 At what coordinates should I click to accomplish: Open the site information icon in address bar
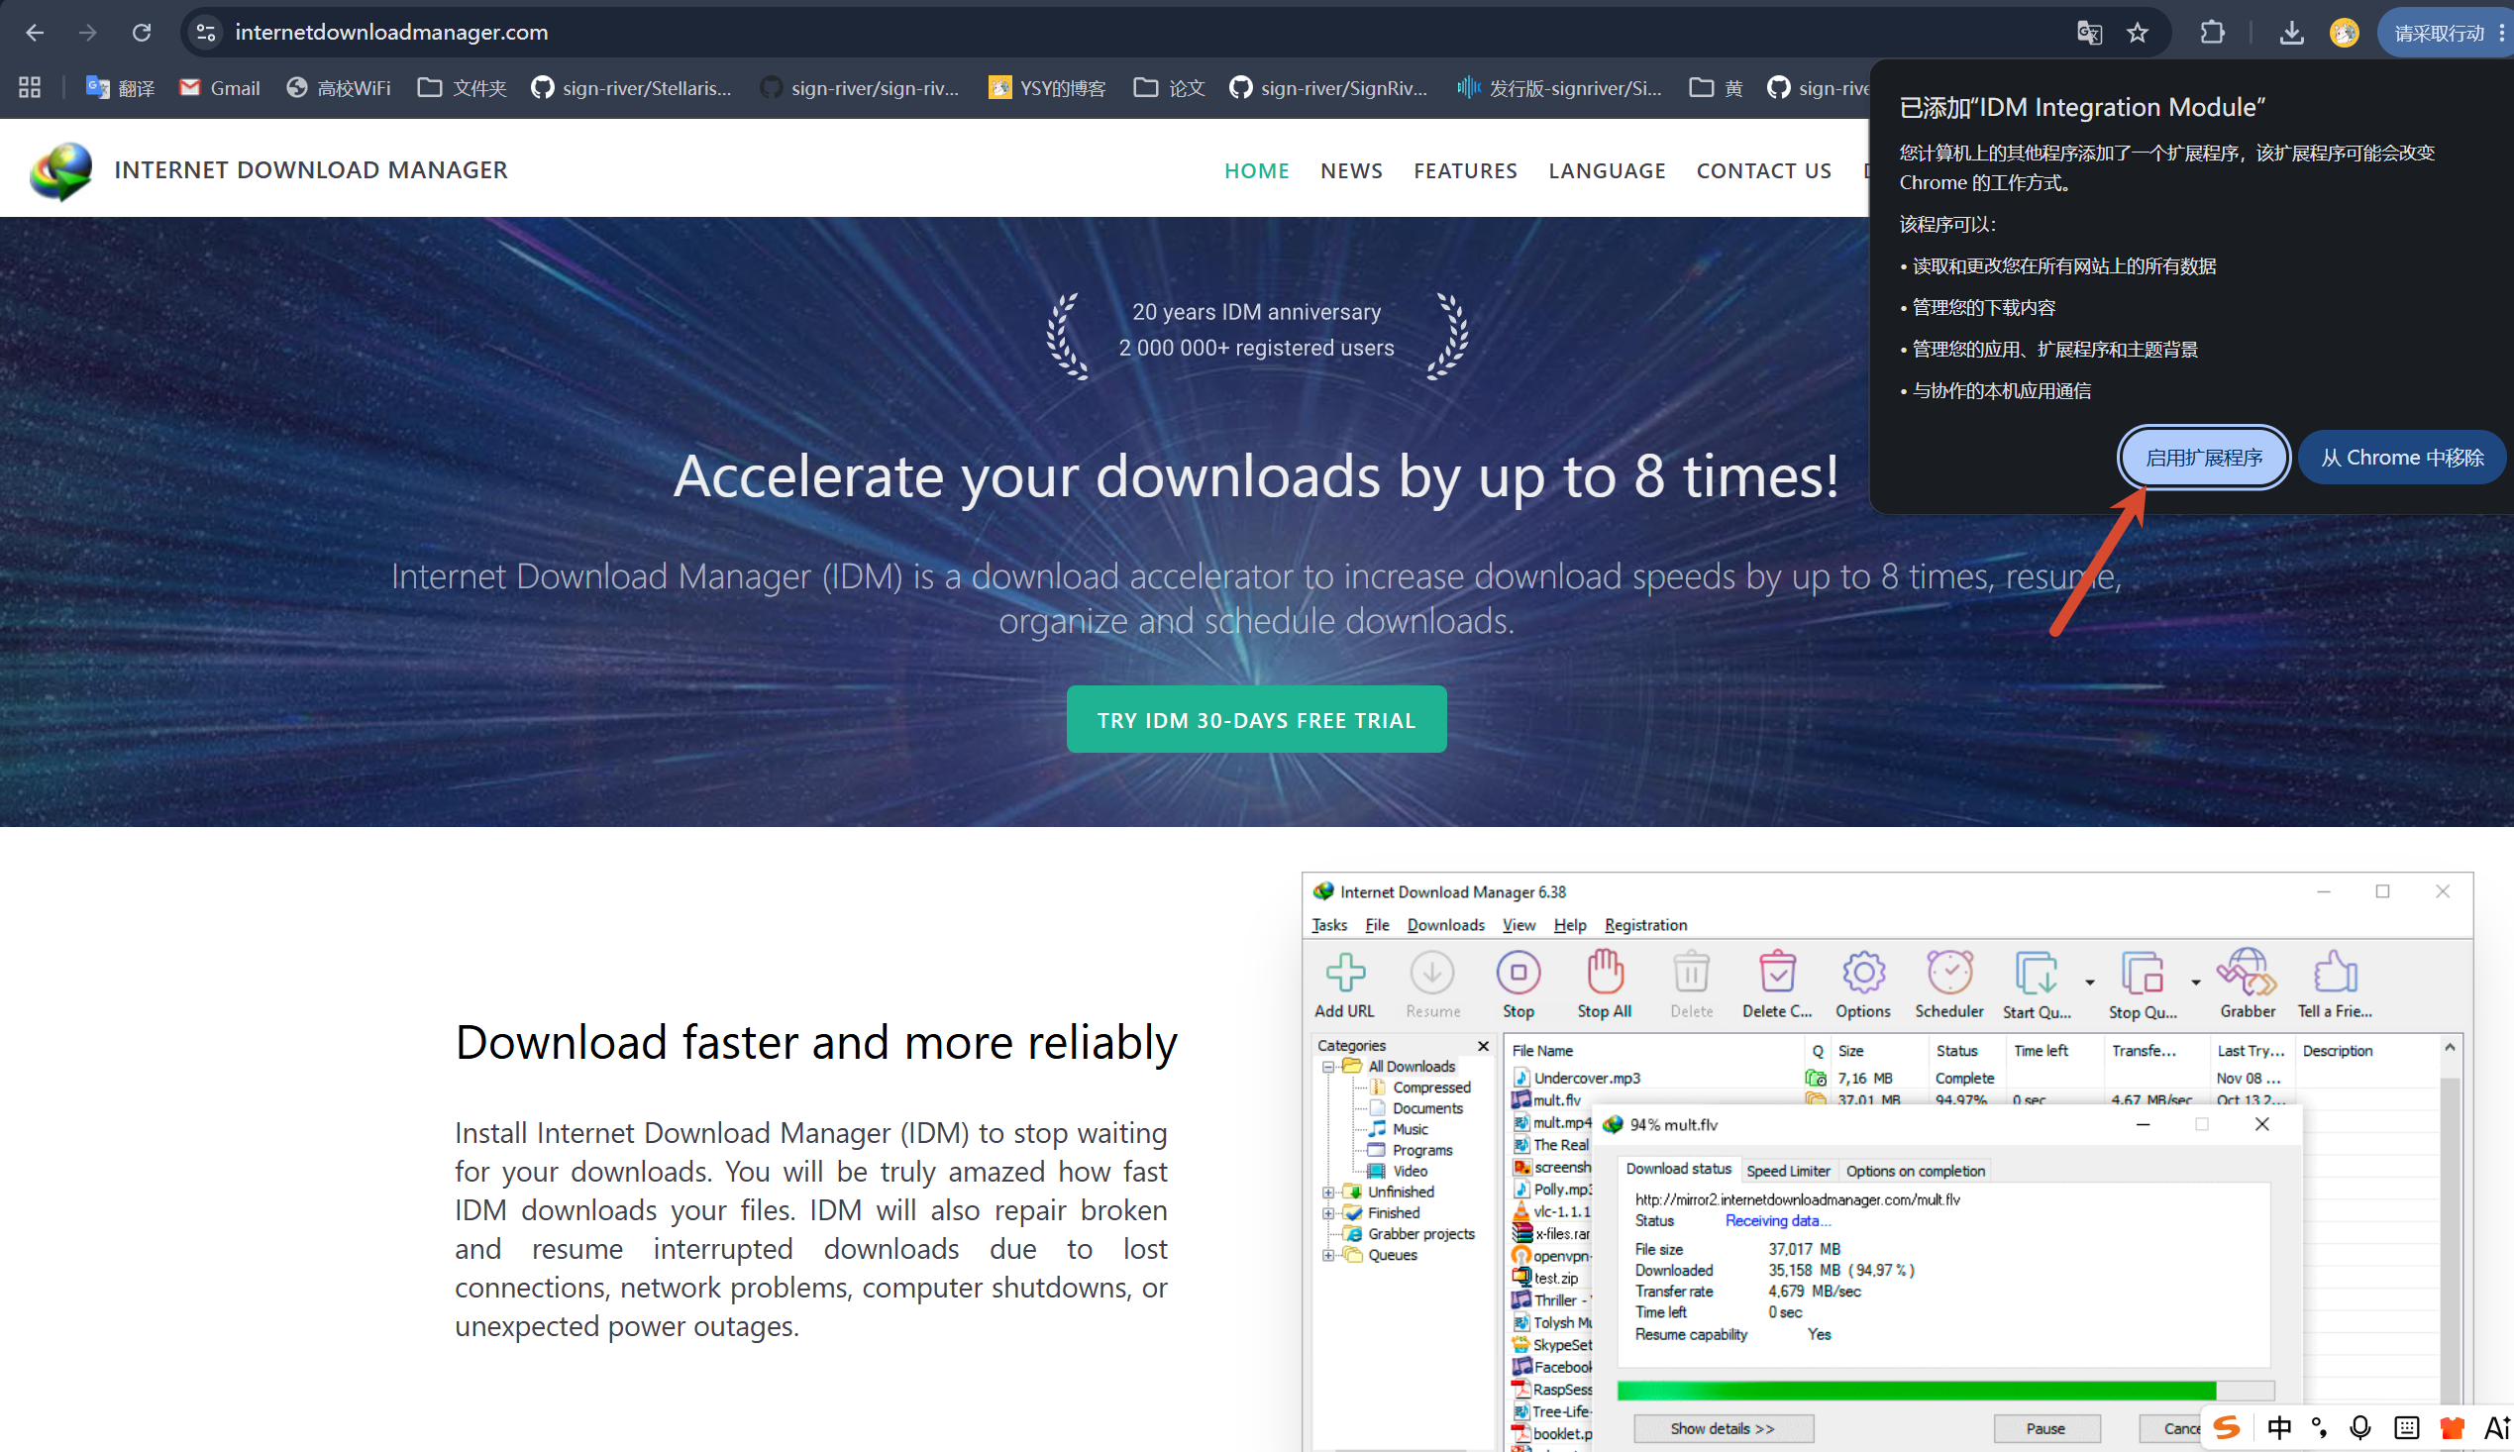pos(205,32)
